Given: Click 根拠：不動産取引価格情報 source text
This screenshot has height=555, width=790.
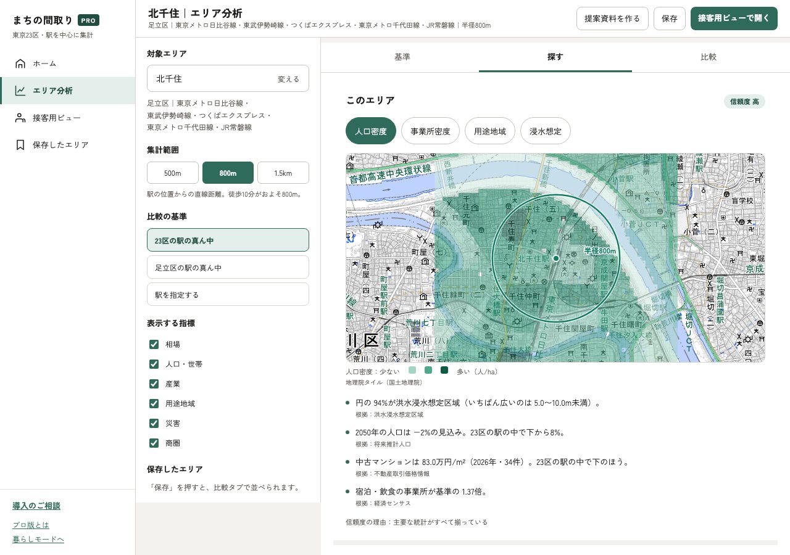Looking at the screenshot, I should tap(393, 474).
